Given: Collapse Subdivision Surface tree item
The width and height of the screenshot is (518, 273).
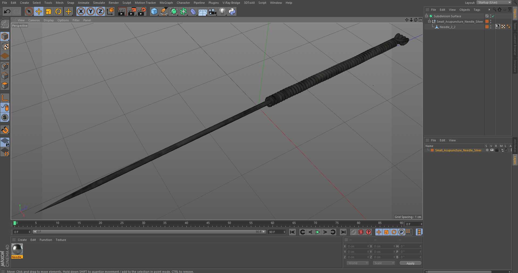Looking at the screenshot, I should [x=427, y=16].
